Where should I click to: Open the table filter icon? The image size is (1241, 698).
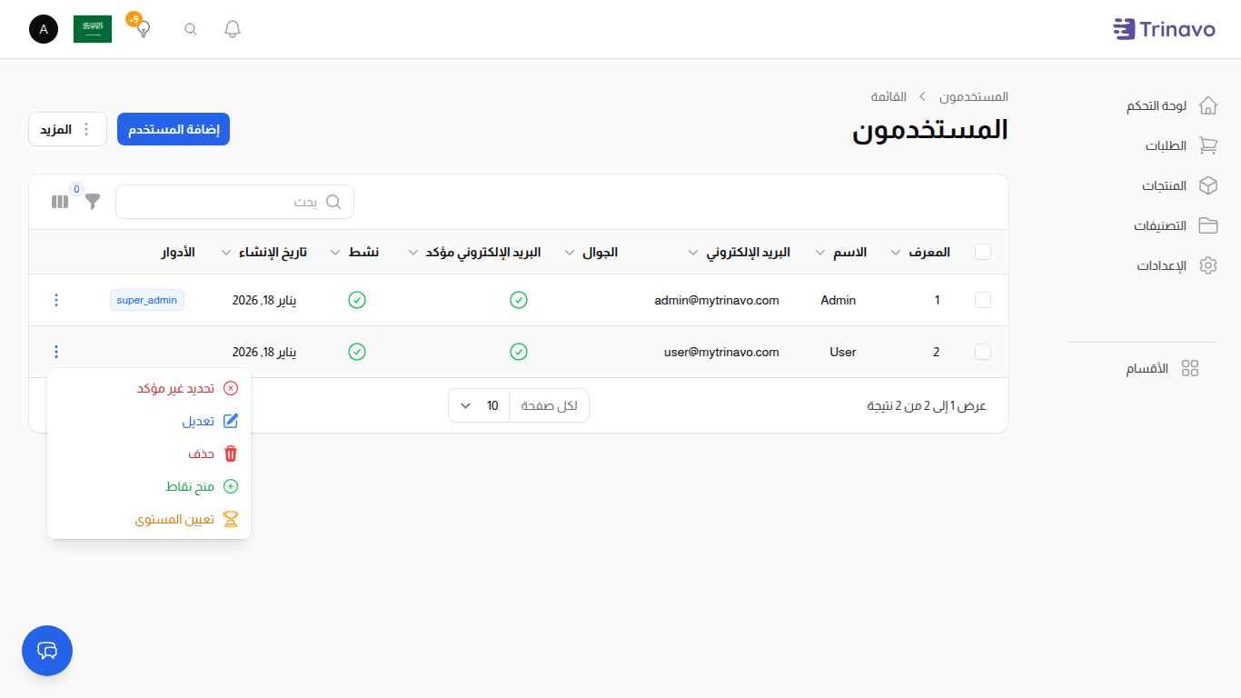pos(92,202)
